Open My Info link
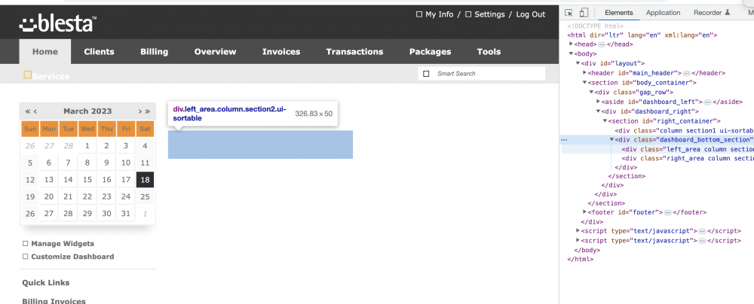 click(439, 14)
